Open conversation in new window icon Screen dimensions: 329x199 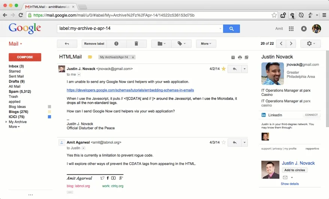tap(246, 57)
